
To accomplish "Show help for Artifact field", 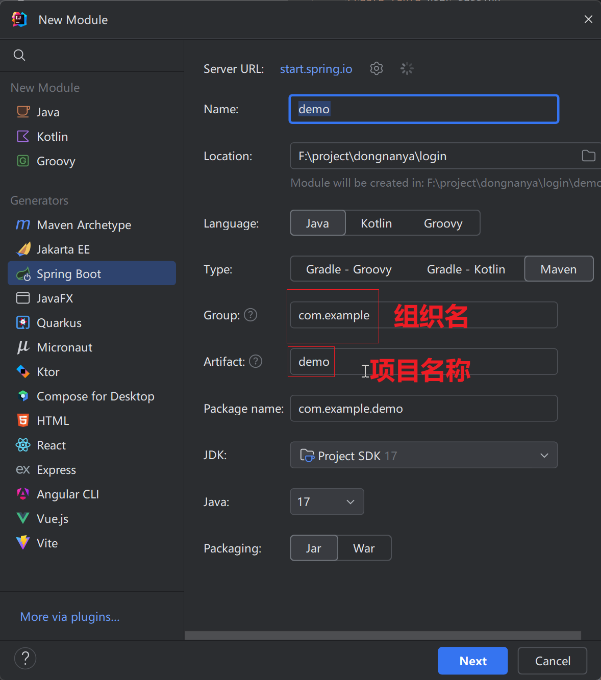I will tap(256, 361).
